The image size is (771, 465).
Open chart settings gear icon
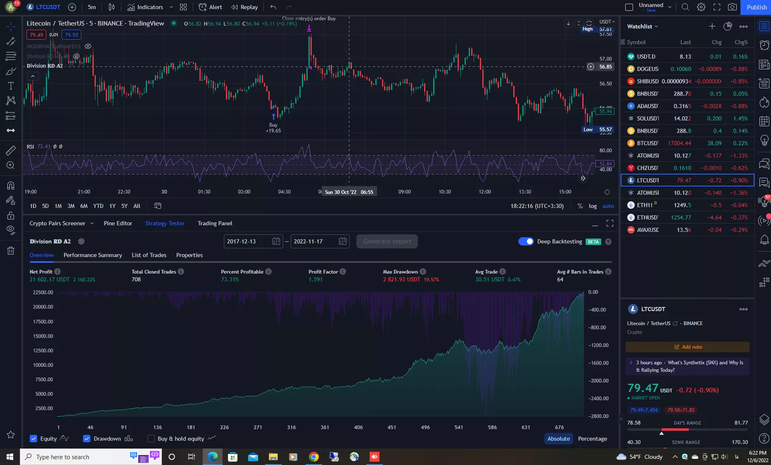(x=701, y=7)
